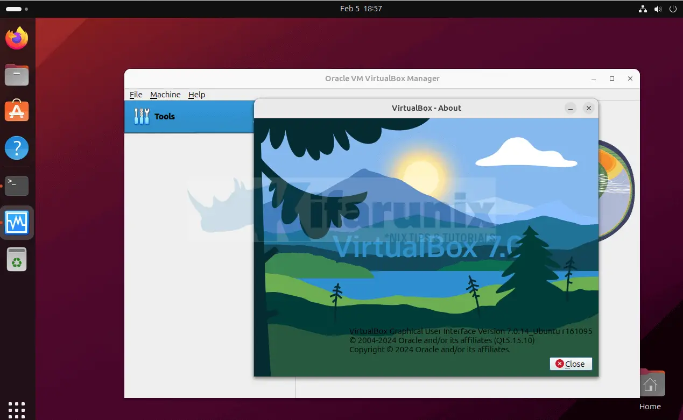Open the Help menu in VirtualBox

[x=196, y=95]
